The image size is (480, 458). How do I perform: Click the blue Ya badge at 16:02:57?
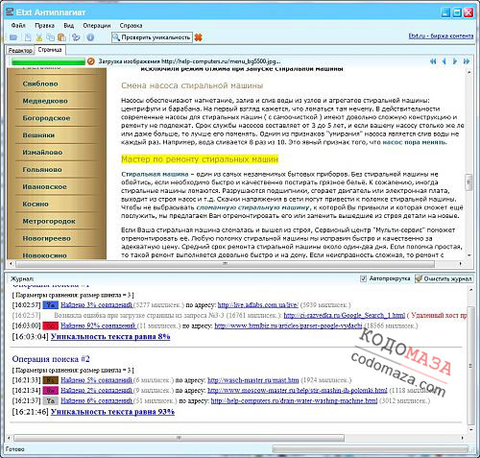click(x=51, y=305)
